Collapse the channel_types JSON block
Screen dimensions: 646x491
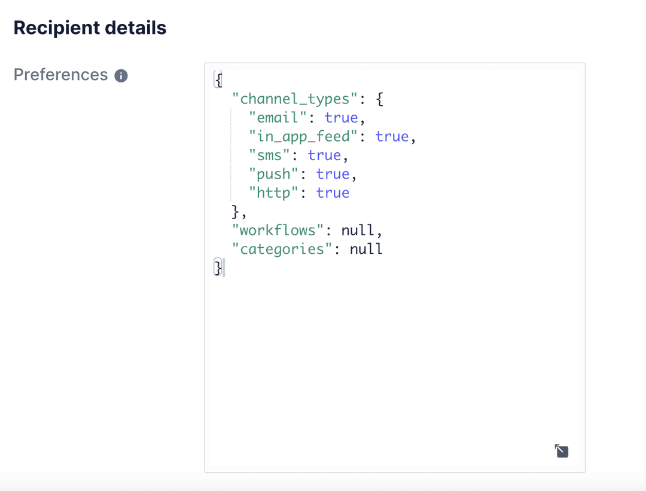[379, 99]
